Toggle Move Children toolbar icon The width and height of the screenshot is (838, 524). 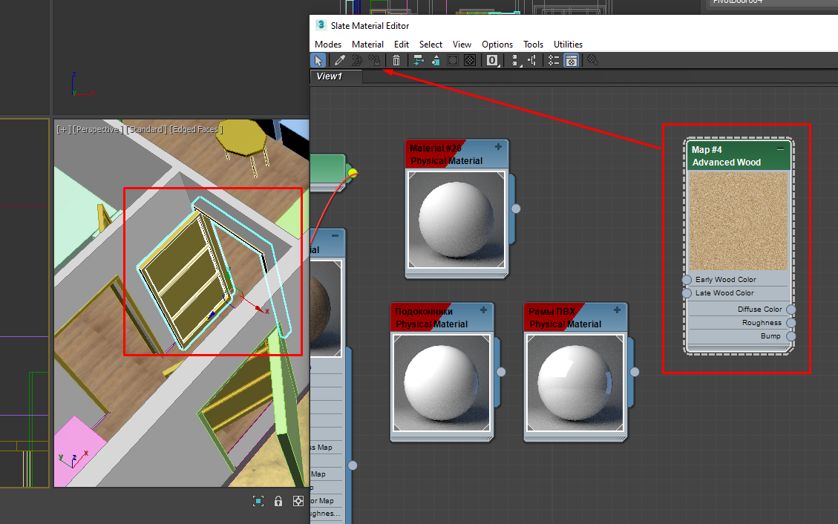[419, 60]
